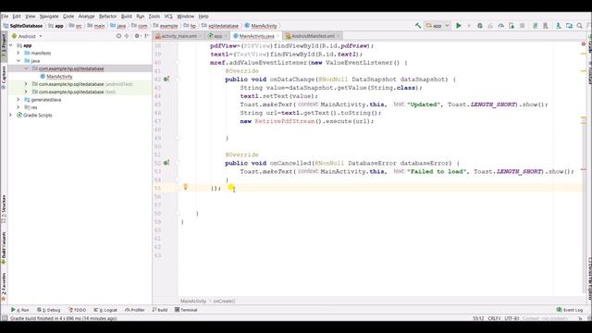
Task: Expand the Gradle Scripts node
Action: [11, 115]
